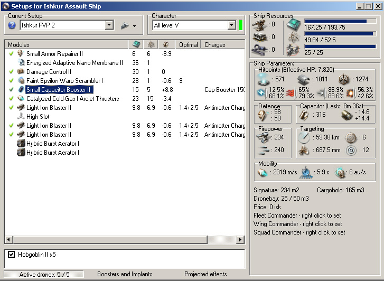
Task: Expand the Ishkur PVP 2 setup combo box
Action: (109, 25)
